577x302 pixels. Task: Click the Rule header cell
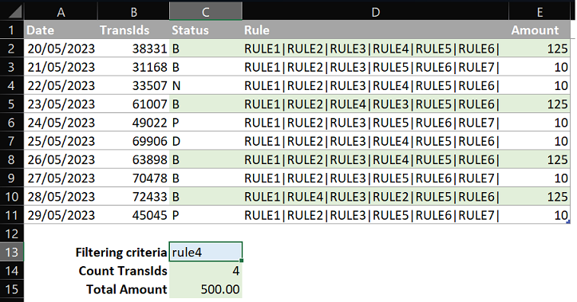tap(375, 29)
